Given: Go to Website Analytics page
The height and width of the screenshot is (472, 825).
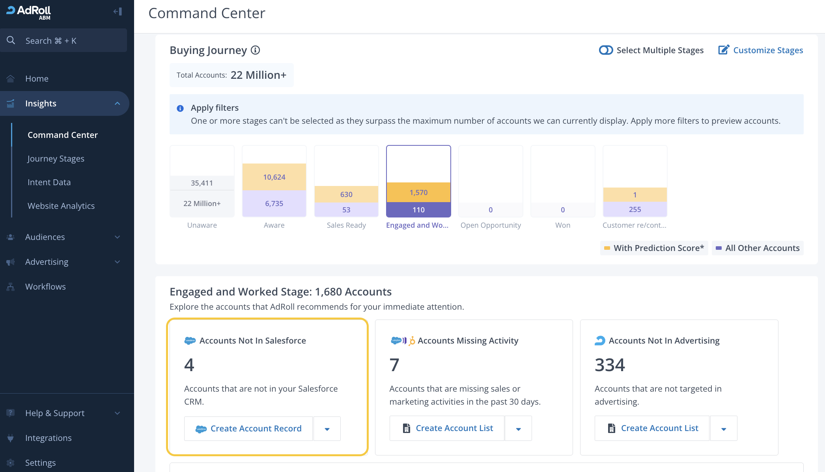Looking at the screenshot, I should tap(61, 206).
